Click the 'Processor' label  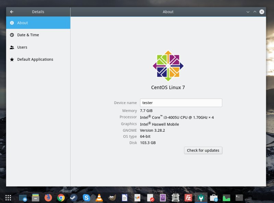[128, 117]
